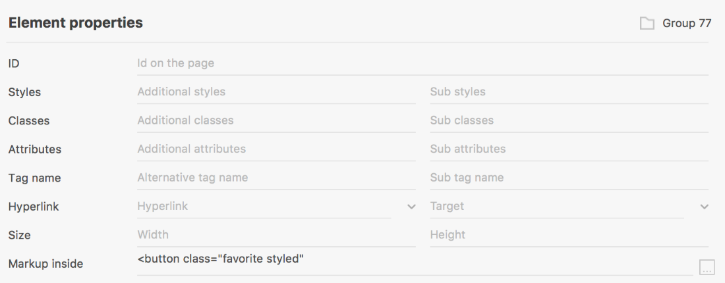725x283 pixels.
Task: Expand the Target dropdown chevron
Action: point(704,207)
